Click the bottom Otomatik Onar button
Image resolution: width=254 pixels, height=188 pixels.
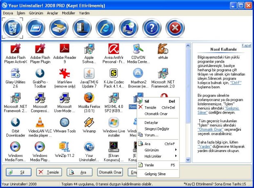pos(110,172)
